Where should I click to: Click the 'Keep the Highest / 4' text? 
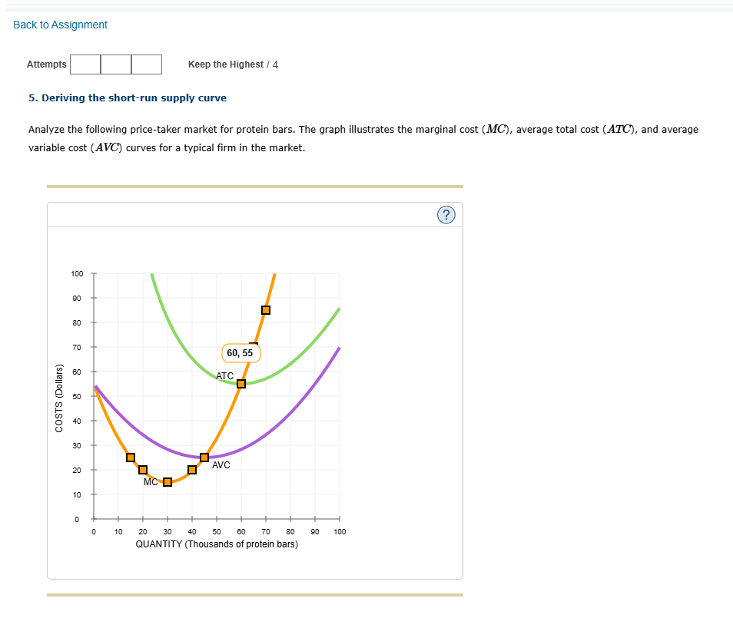(233, 64)
